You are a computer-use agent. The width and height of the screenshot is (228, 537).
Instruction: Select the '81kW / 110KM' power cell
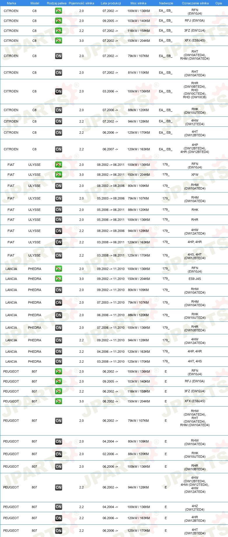pos(138,73)
